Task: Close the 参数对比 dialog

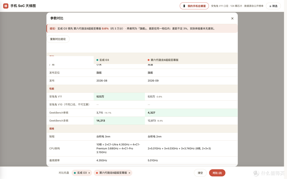Action: (x=232, y=19)
